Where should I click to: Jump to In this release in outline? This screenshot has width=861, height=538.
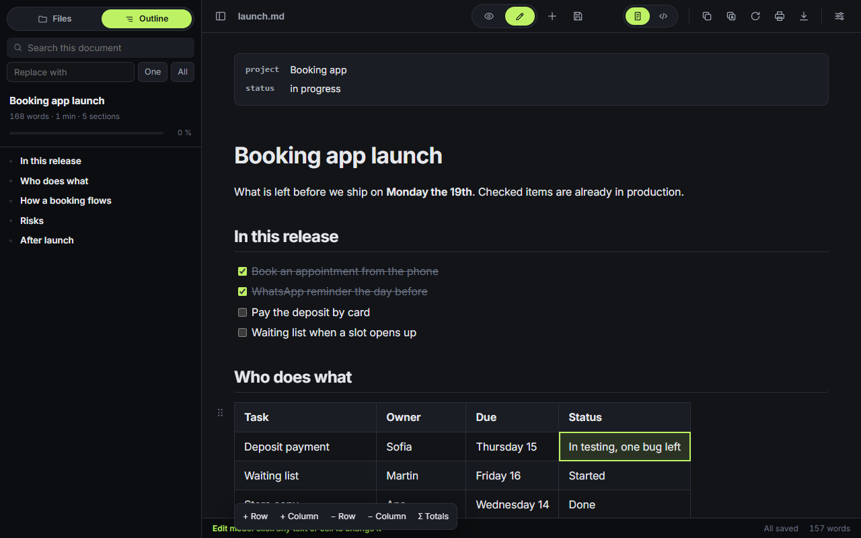[50, 161]
